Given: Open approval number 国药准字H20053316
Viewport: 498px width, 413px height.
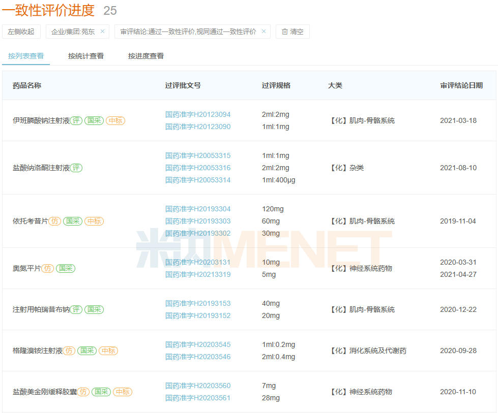Looking at the screenshot, I should (198, 168).
